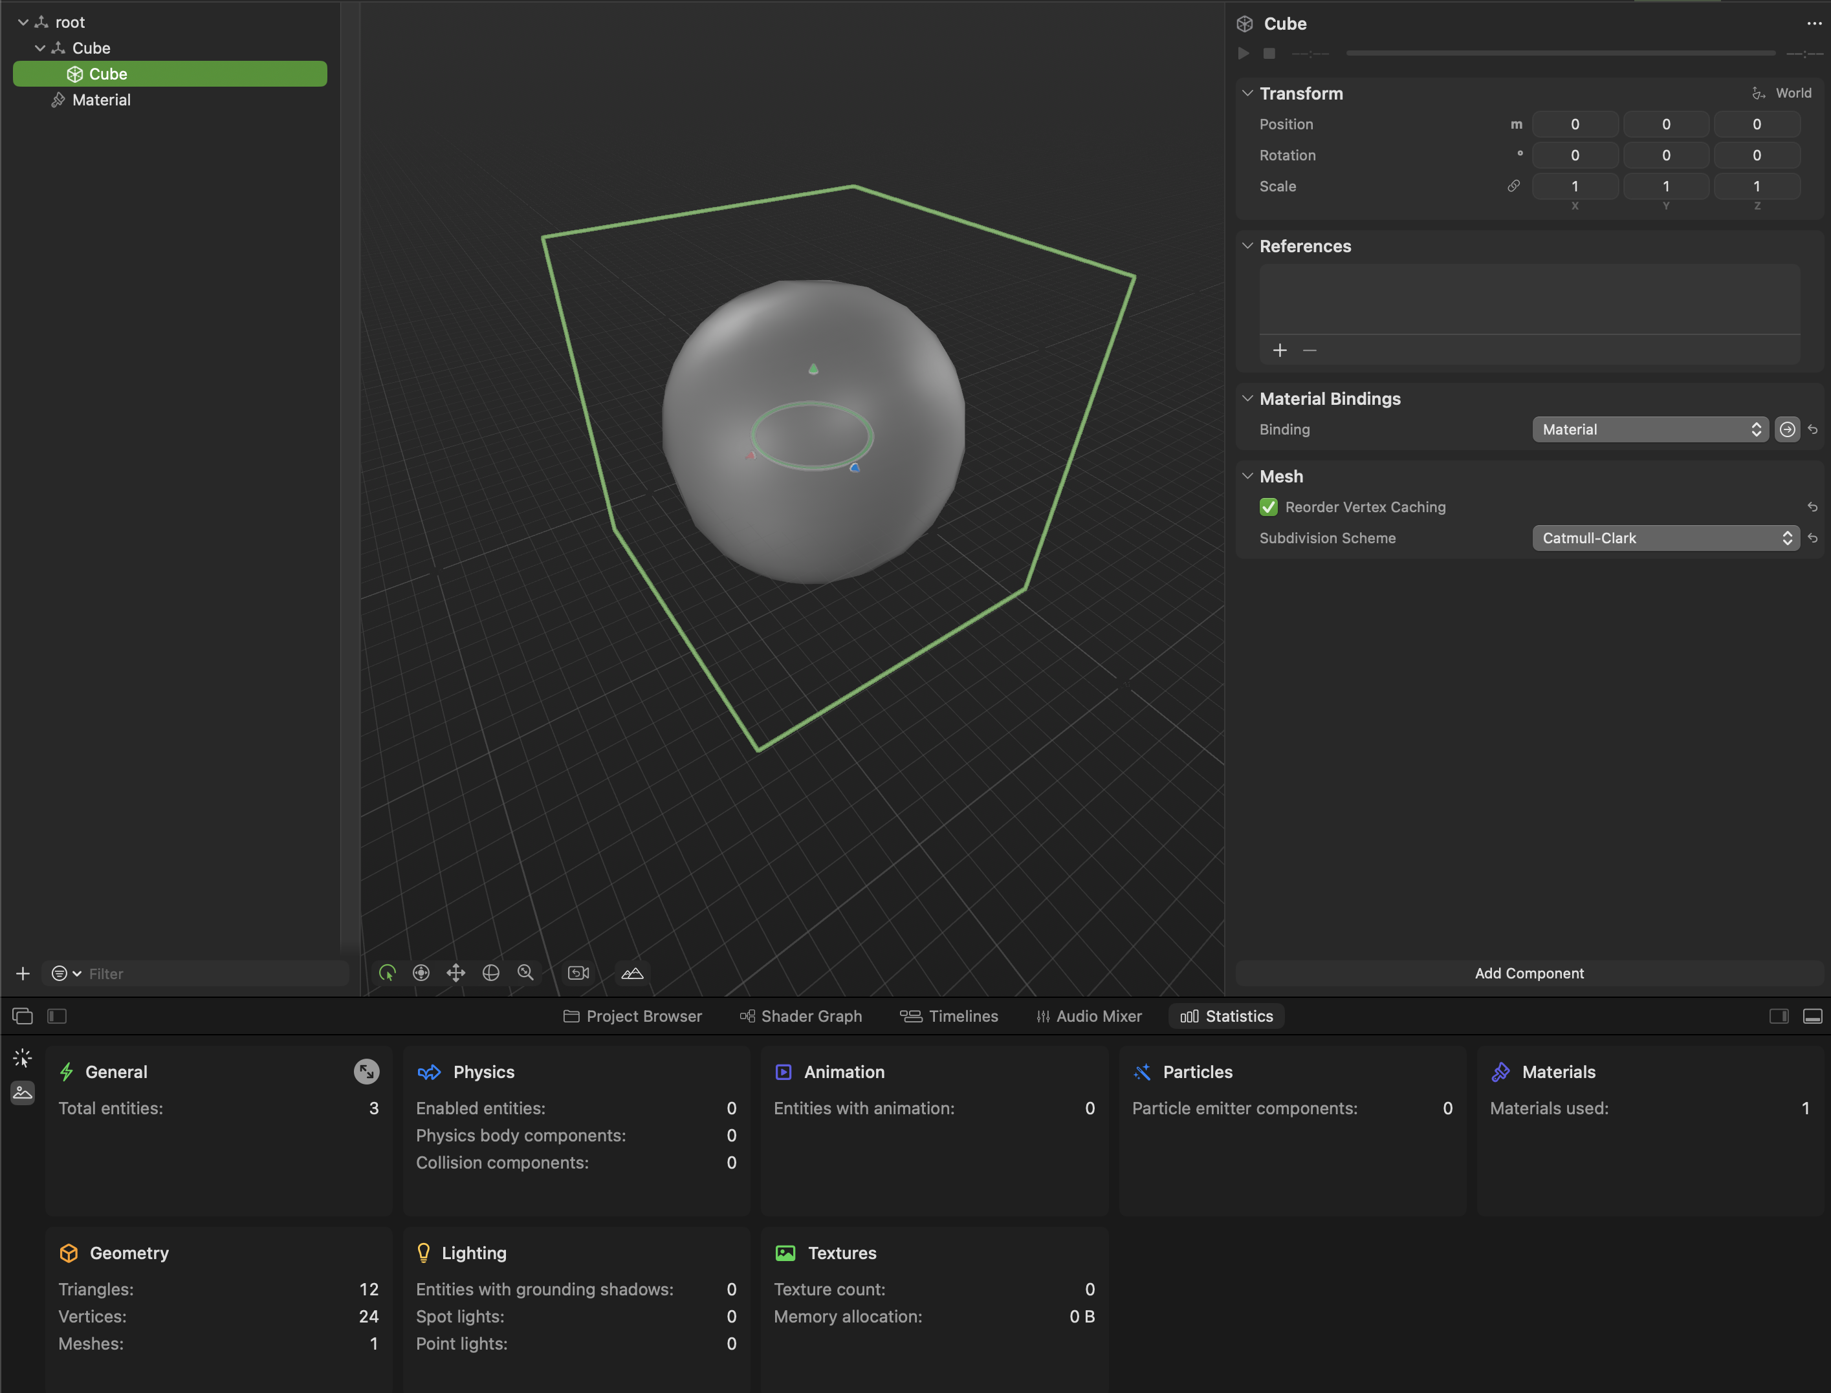The image size is (1831, 1393).
Task: Reset the material Binding value
Action: pyautogui.click(x=1814, y=429)
